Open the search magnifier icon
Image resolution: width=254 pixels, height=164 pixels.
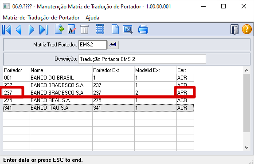coord(128,30)
